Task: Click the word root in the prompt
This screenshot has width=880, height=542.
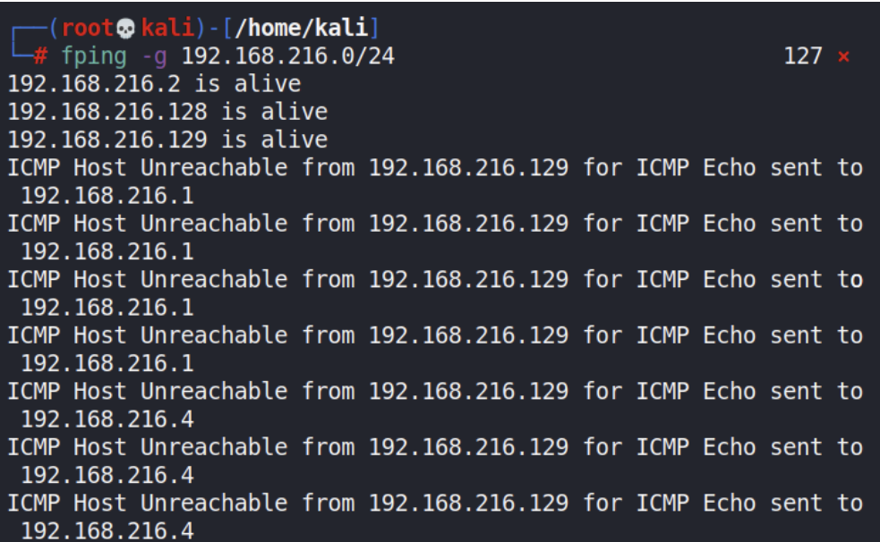Action: (88, 28)
